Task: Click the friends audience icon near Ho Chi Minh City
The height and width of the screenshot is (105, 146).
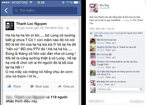Action: coord(67,28)
